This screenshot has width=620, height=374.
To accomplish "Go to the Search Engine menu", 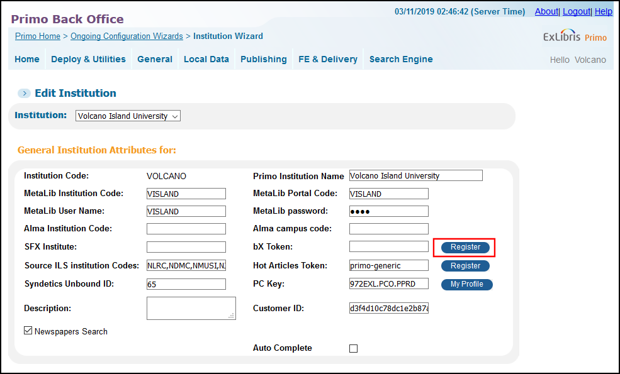I will coord(400,59).
